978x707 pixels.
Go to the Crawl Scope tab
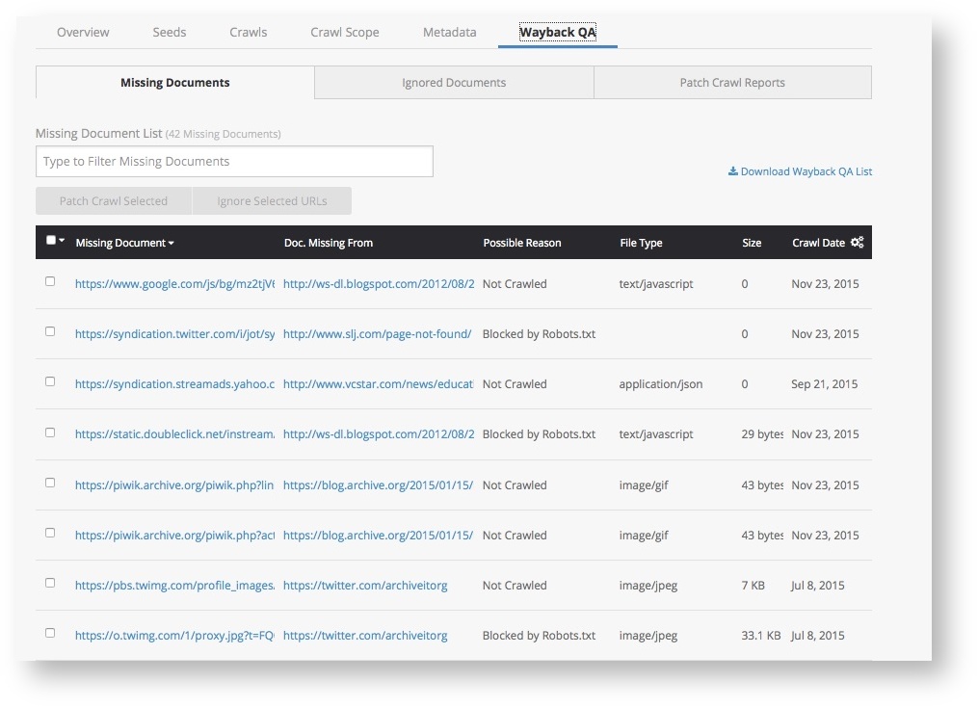(344, 32)
